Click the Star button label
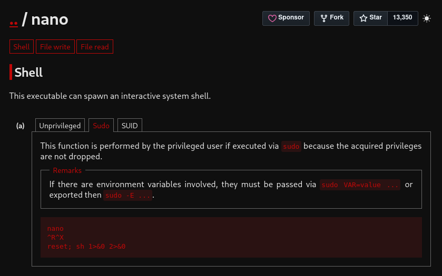This screenshot has width=442, height=276. point(376,17)
